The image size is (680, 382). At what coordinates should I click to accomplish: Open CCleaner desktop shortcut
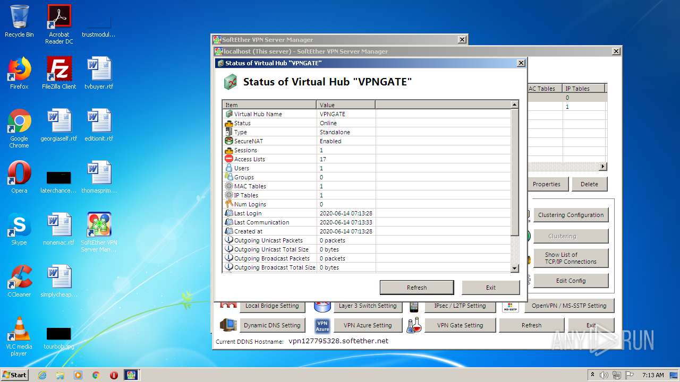coord(19,281)
